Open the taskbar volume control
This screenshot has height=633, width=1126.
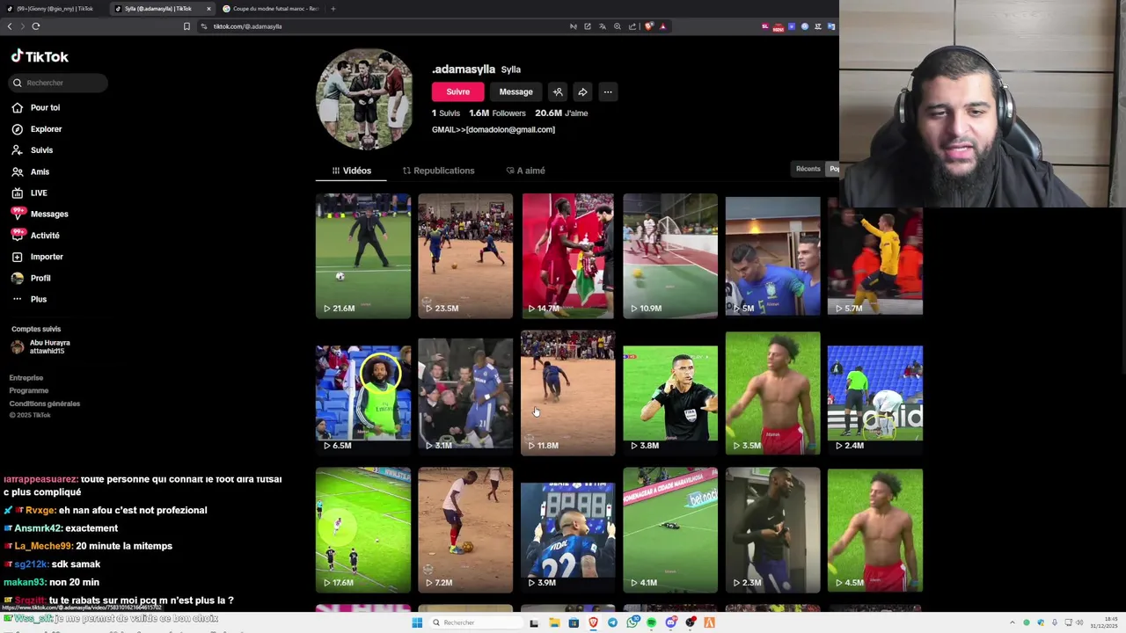[x=1079, y=622]
